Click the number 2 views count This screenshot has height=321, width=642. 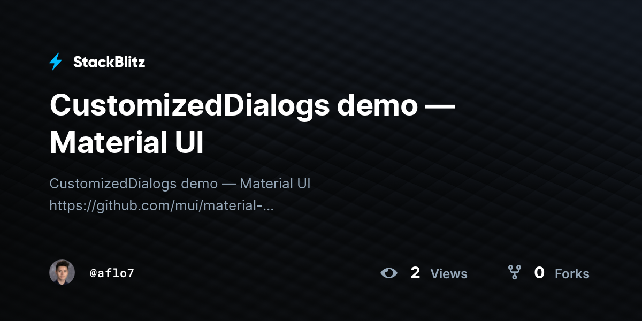click(x=415, y=273)
